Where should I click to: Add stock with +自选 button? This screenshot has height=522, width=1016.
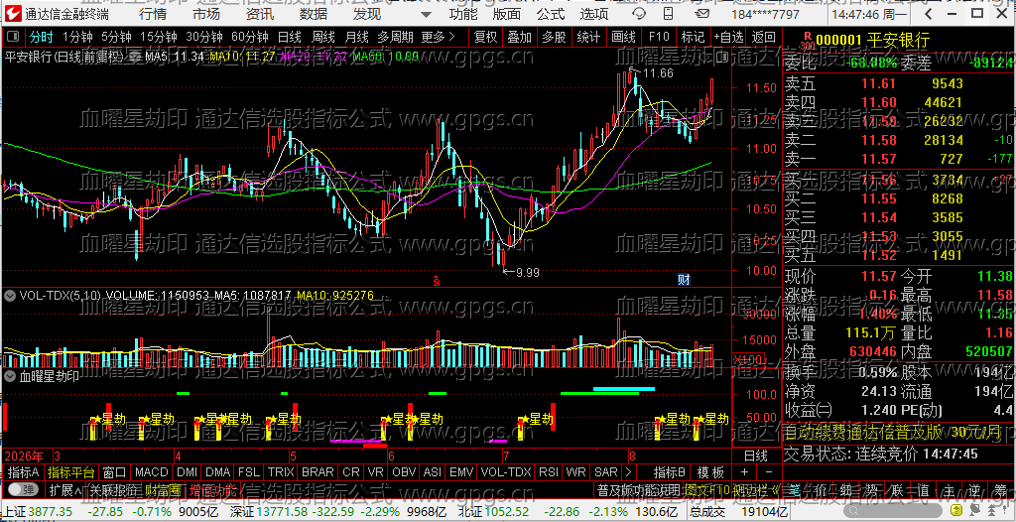click(728, 37)
